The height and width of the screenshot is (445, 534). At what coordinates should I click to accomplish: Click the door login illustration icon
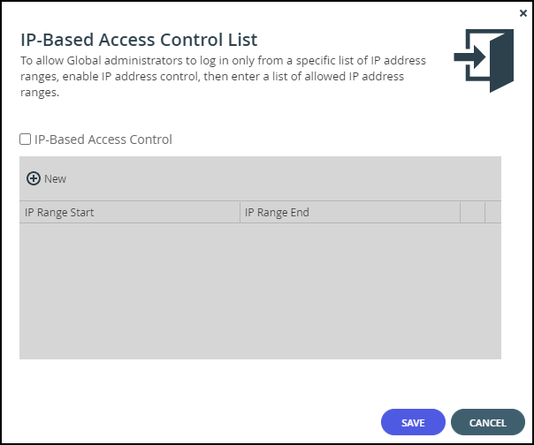pyautogui.click(x=484, y=61)
